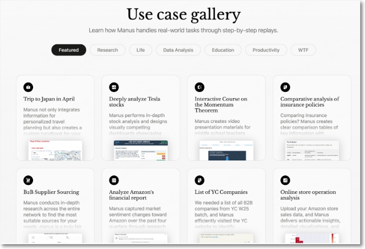Switch to the Research tab
The height and width of the screenshot is (249, 365).
(x=108, y=50)
